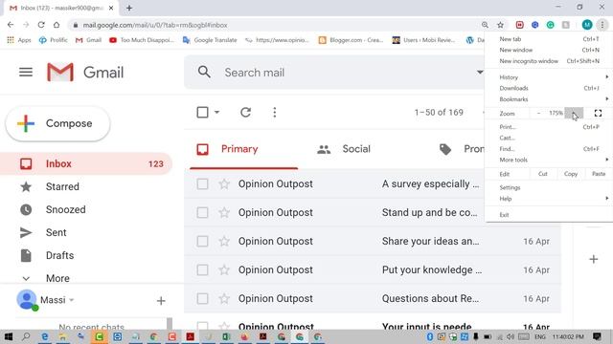613x344 pixels.
Task: Show search options dropdown arrow in search bar
Action: point(480,73)
